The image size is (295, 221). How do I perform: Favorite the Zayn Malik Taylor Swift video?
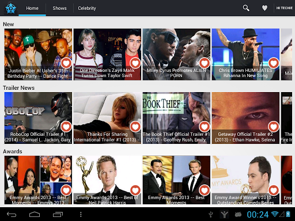tap(135, 63)
